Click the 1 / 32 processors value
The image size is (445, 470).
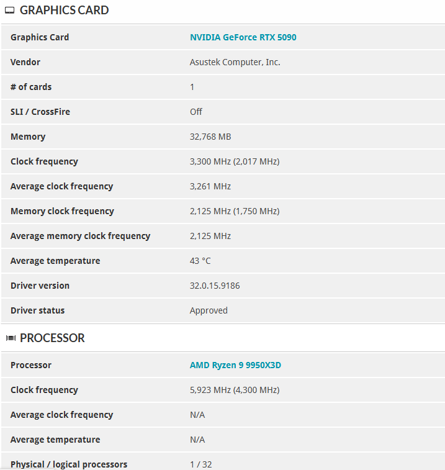(x=201, y=464)
